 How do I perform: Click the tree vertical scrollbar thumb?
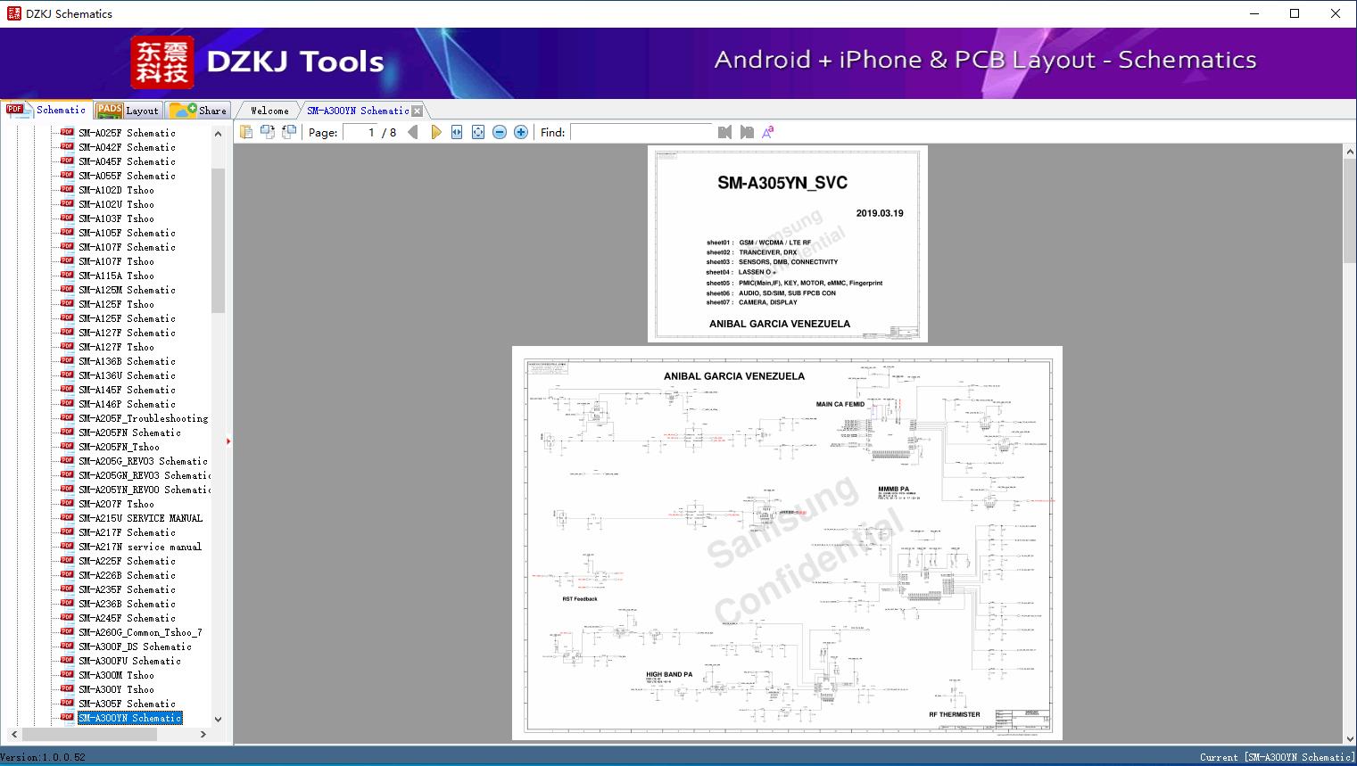[218, 241]
